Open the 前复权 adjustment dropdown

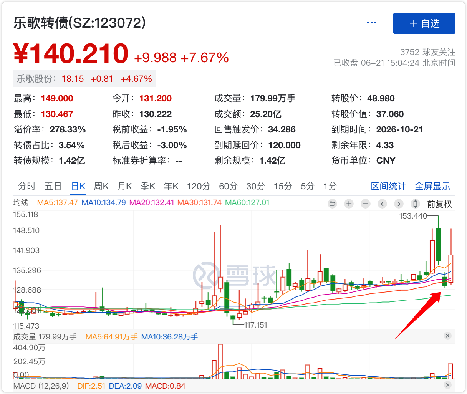tap(439, 204)
